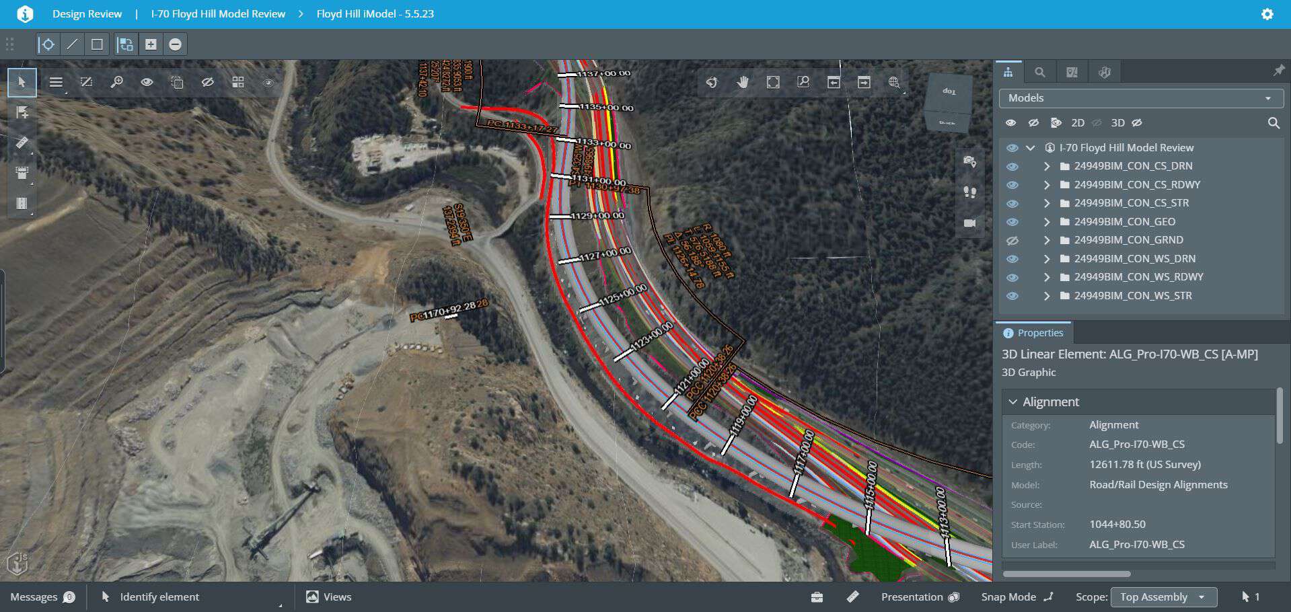Click the Undo view change arrow
Image resolution: width=1291 pixels, height=612 pixels.
click(834, 82)
